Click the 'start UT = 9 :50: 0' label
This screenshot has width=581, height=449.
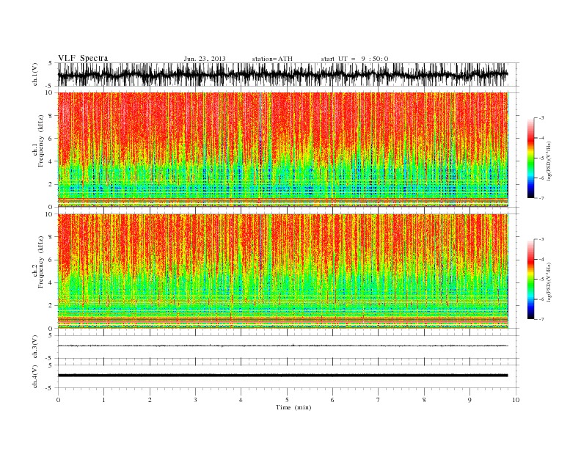click(354, 59)
